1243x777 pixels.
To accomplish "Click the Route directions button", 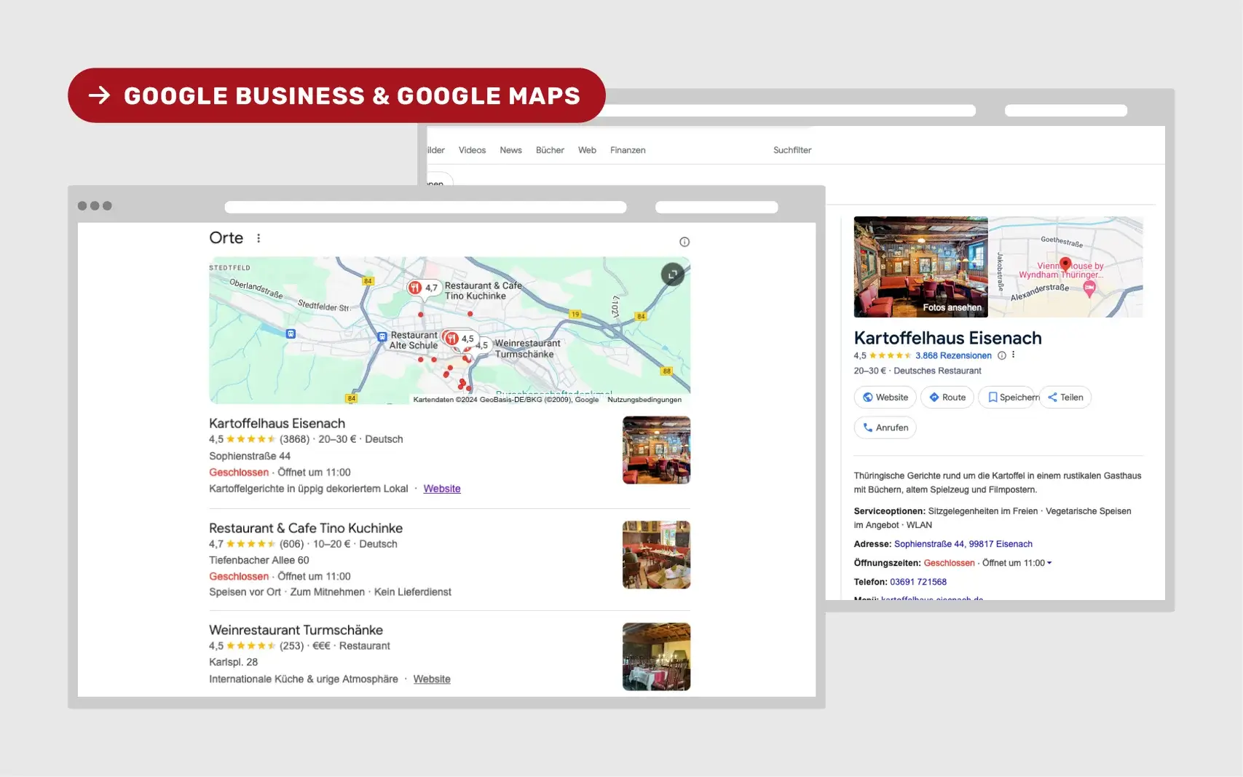I will (x=947, y=397).
